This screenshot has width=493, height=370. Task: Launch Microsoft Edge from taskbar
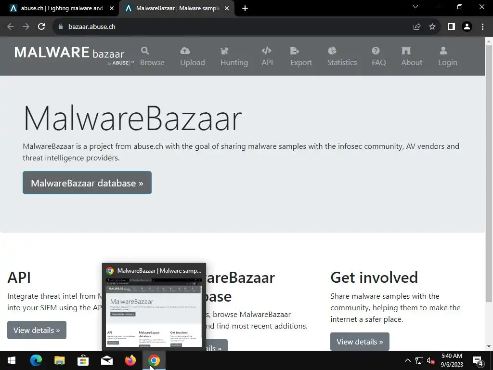pos(36,360)
